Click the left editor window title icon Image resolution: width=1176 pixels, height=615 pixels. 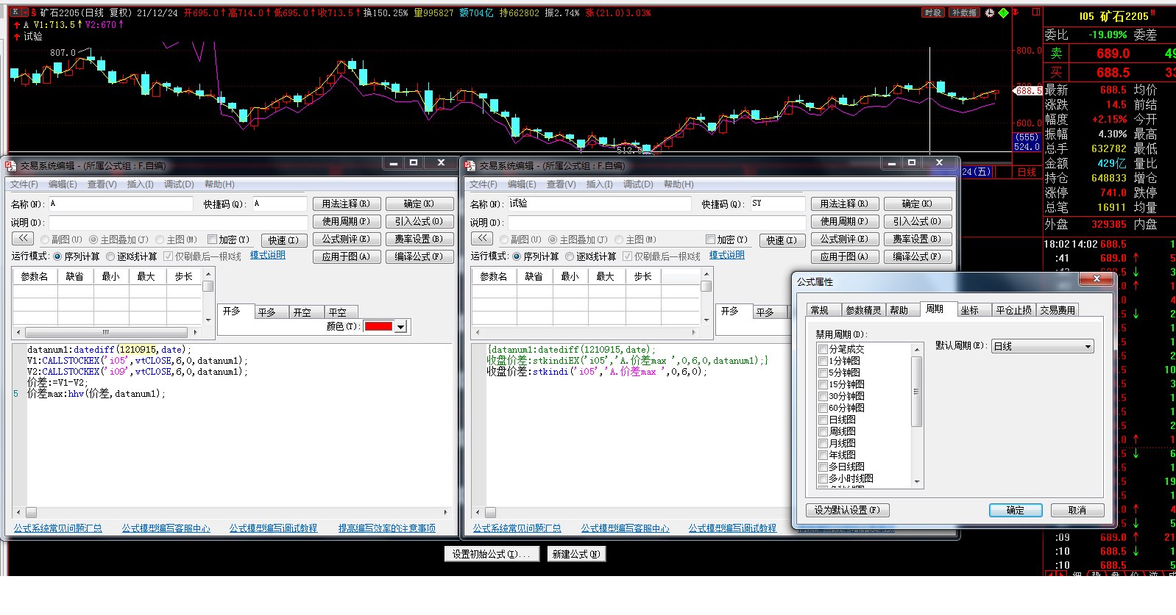11,165
